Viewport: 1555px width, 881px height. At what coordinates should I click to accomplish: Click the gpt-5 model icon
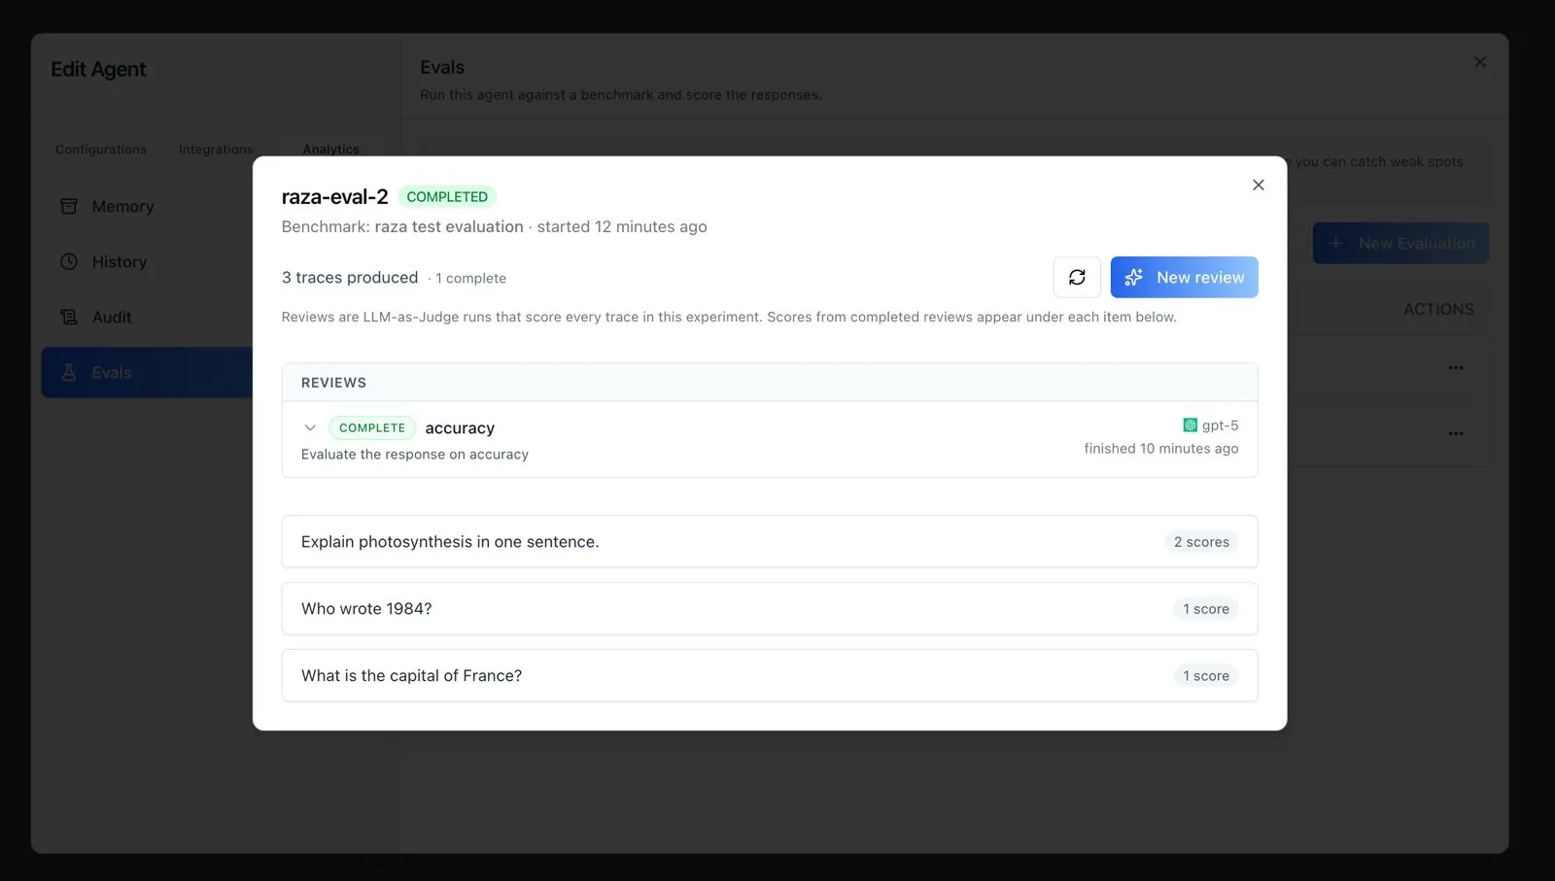(1190, 425)
